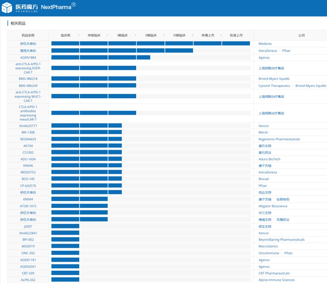The height and width of the screenshot is (284, 327).
Task: Click the 公司 column header
Action: pyautogui.click(x=301, y=35)
